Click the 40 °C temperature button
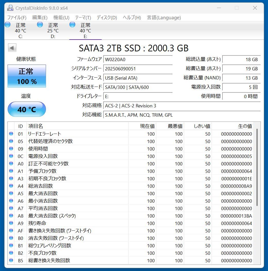 click(27, 109)
